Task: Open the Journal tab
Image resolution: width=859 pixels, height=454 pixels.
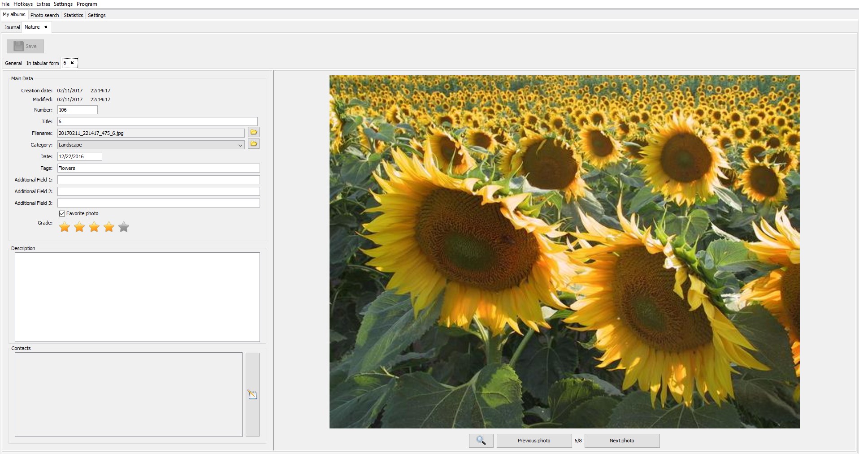Action: pyautogui.click(x=12, y=27)
